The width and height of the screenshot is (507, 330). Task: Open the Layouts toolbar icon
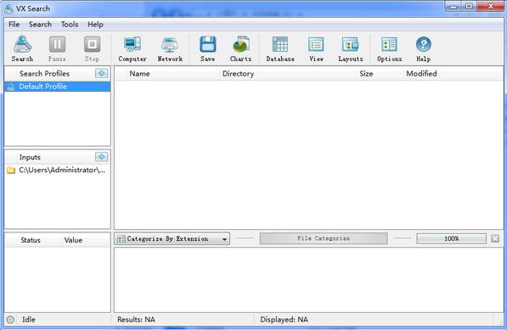351,48
